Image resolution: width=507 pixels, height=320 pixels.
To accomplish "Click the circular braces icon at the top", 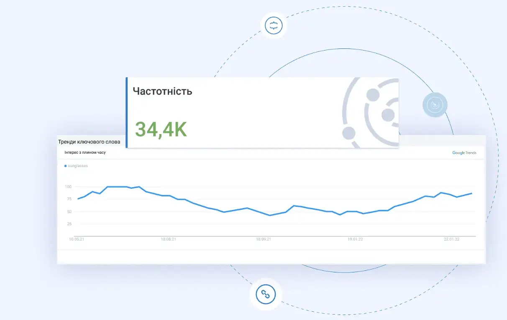I will [274, 25].
